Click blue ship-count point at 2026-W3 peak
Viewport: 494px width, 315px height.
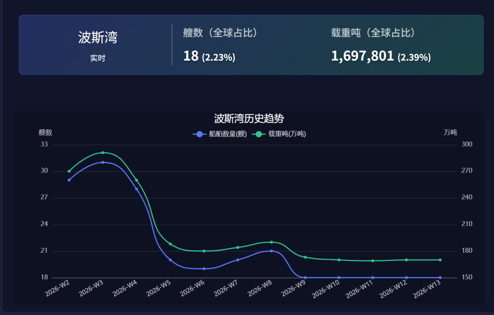[x=103, y=162]
